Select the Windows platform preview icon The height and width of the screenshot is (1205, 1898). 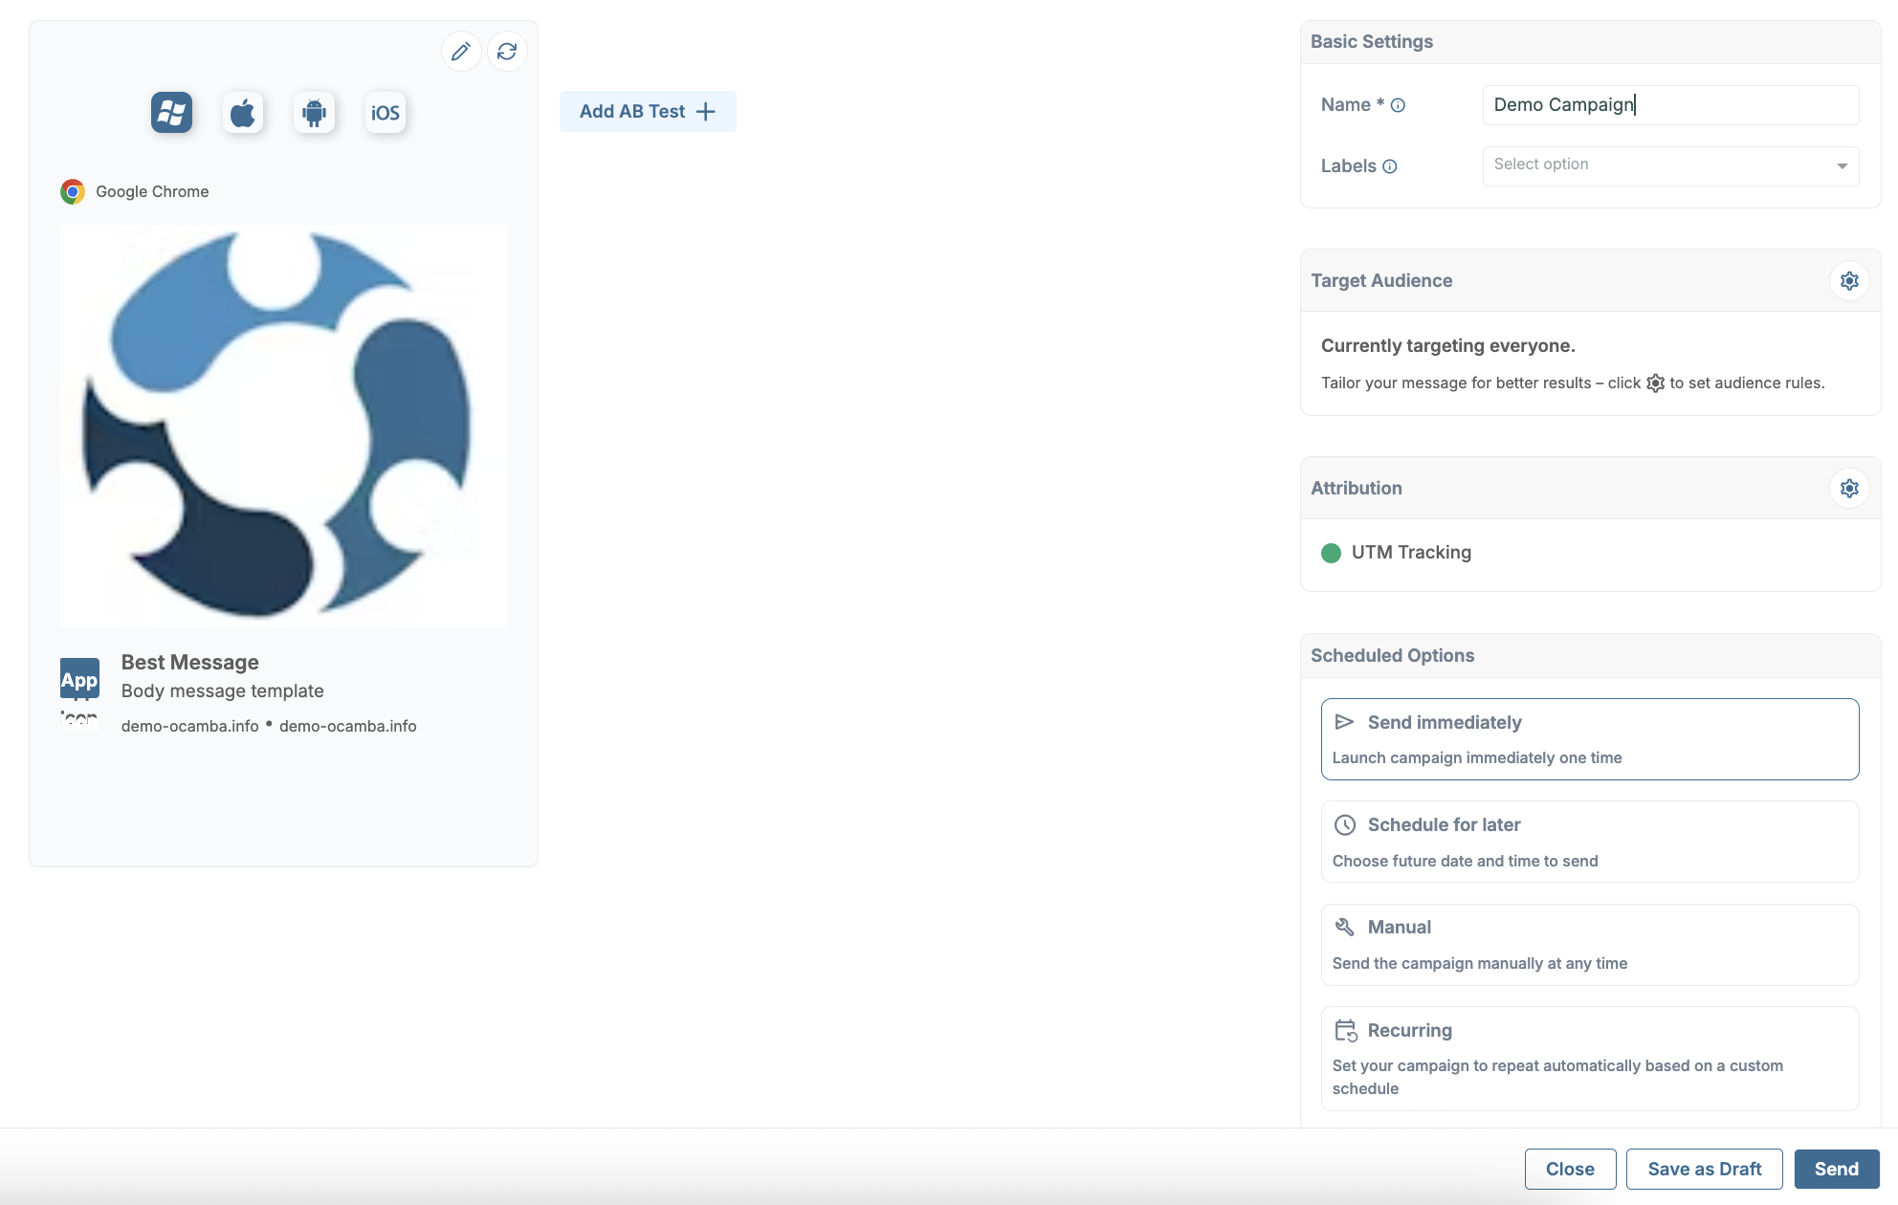171,113
